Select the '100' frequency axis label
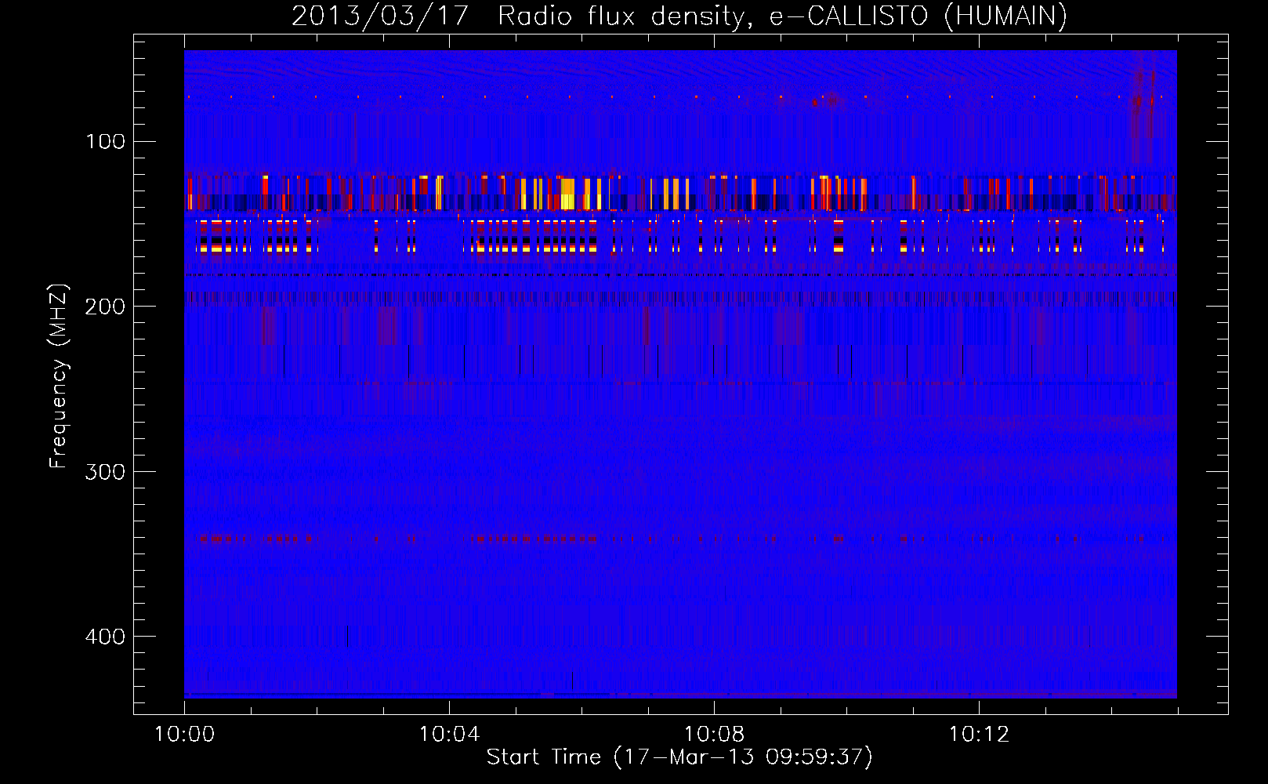Screen dimensions: 1268x784 106,141
